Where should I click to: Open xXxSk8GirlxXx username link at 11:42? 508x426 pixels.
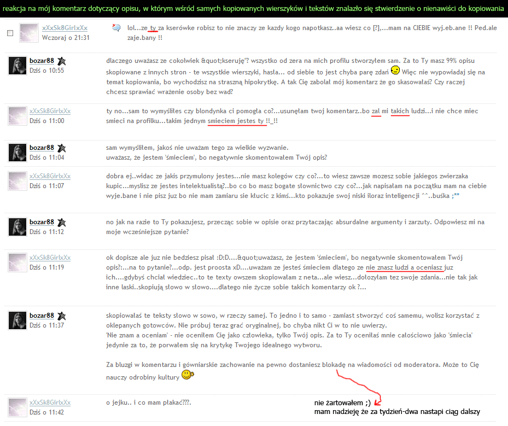tap(50, 402)
